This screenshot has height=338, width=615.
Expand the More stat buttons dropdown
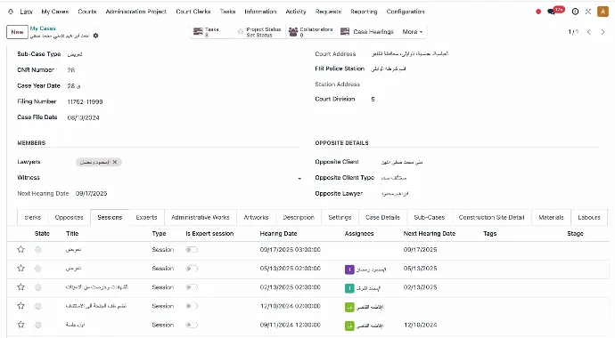412,32
